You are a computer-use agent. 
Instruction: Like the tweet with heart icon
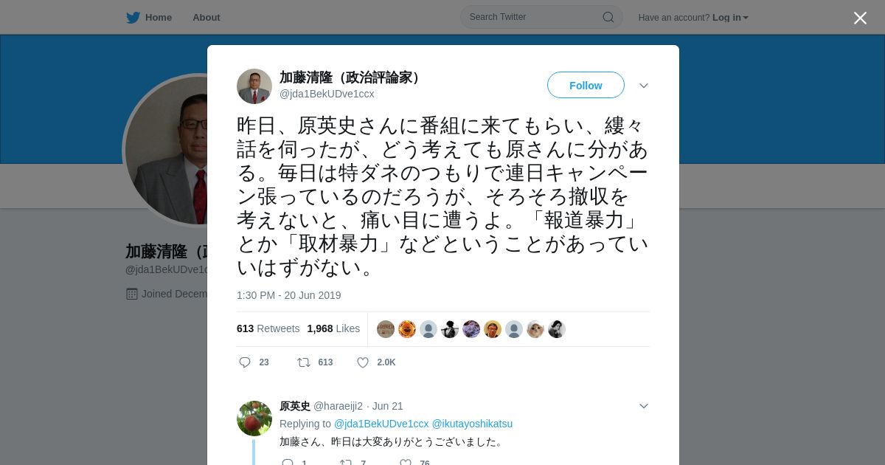[363, 362]
